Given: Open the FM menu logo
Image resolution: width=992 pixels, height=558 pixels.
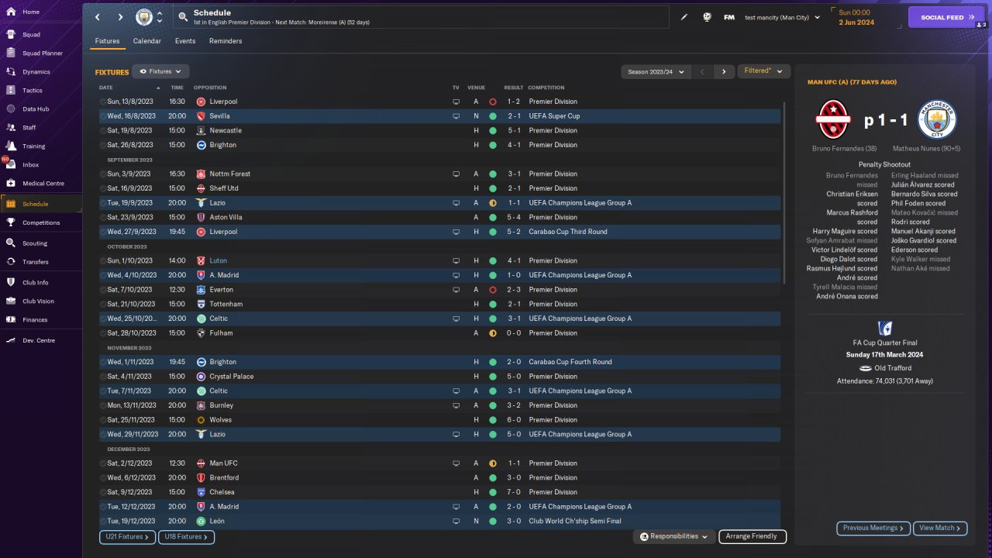Looking at the screenshot, I should click(x=729, y=17).
